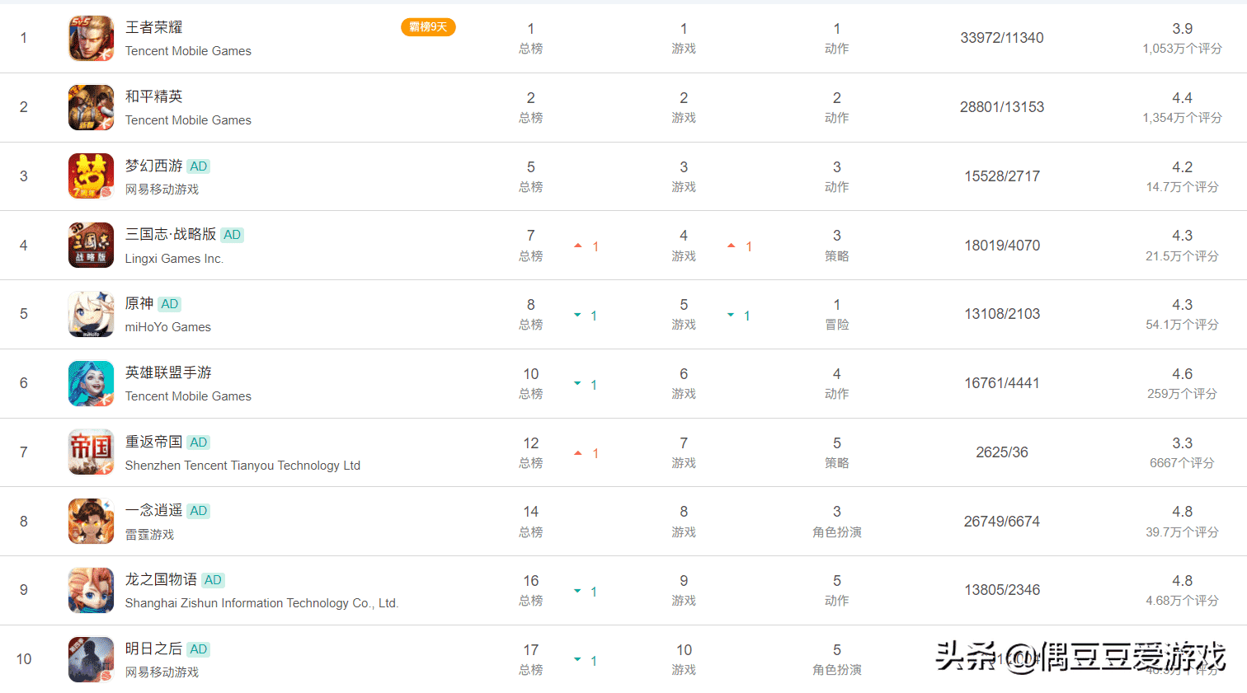The height and width of the screenshot is (693, 1247).
Task: Click the AD tag beside 梦幻西游
Action: coord(199,166)
